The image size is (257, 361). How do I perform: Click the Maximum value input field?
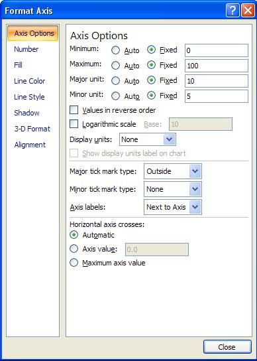[x=217, y=66]
